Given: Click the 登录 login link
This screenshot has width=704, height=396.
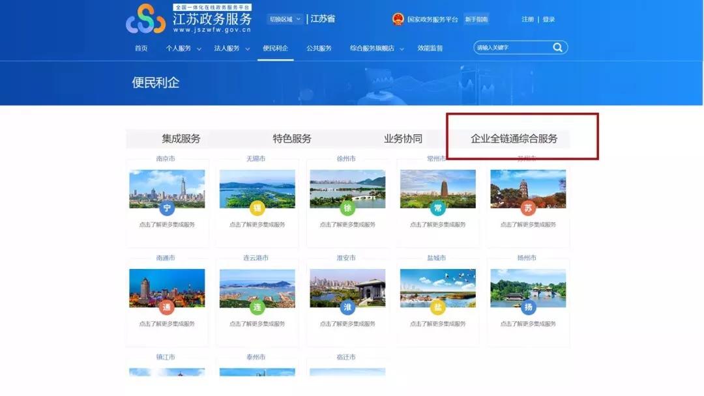Looking at the screenshot, I should click(x=550, y=19).
